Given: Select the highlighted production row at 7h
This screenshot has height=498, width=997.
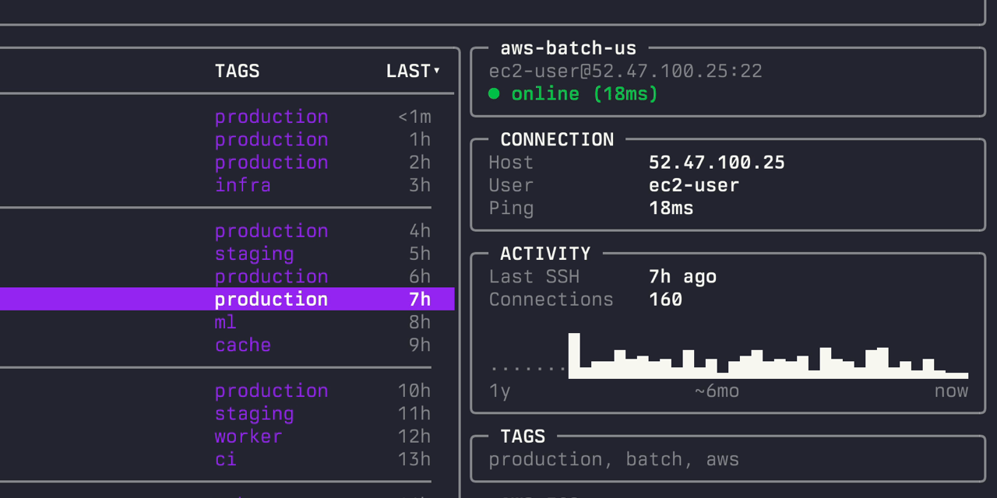Looking at the screenshot, I should [x=271, y=300].
